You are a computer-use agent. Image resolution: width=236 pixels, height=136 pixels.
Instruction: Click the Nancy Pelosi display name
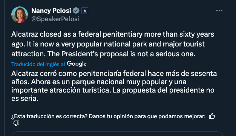[51, 11]
